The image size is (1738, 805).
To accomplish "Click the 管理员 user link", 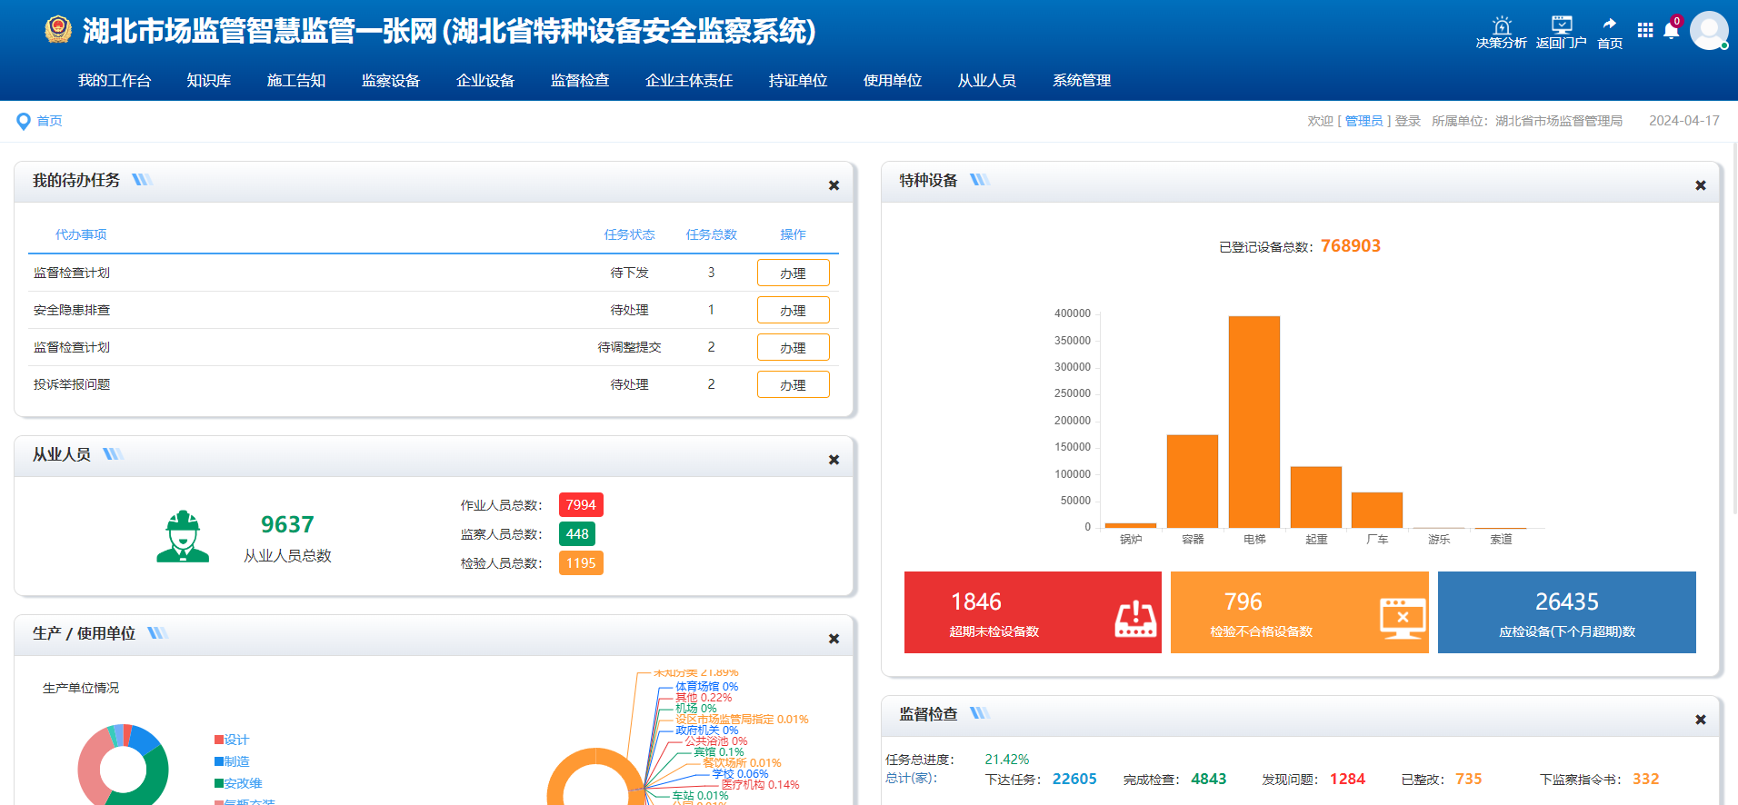I will click(1363, 122).
